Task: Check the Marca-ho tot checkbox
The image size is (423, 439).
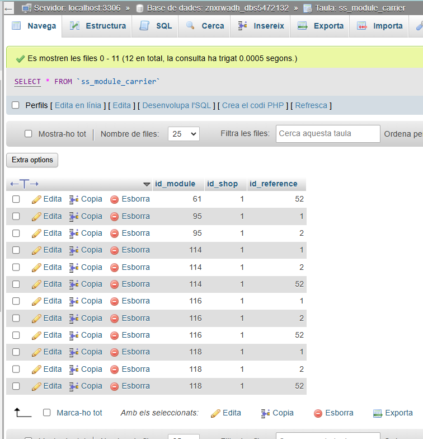Action: coord(47,412)
